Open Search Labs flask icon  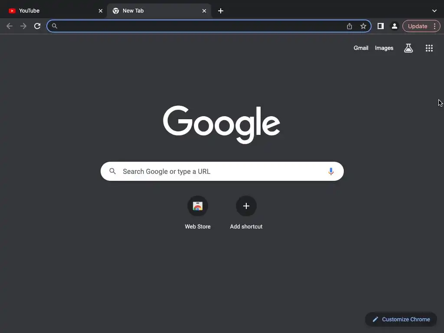click(408, 48)
